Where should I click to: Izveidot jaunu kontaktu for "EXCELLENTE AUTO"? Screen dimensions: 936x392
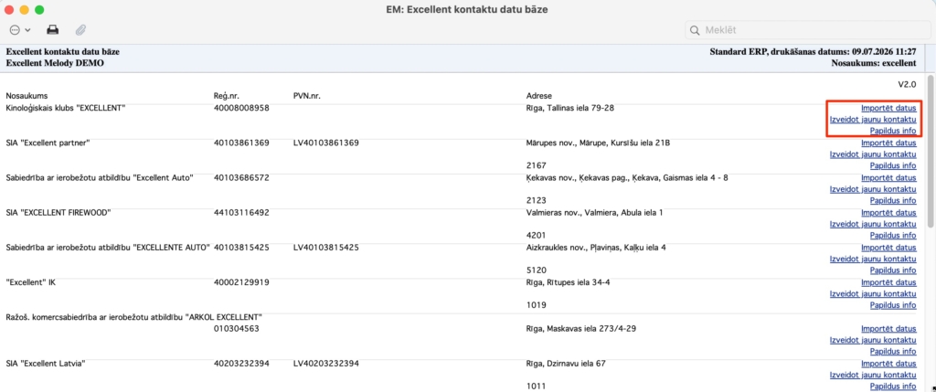pyautogui.click(x=873, y=259)
